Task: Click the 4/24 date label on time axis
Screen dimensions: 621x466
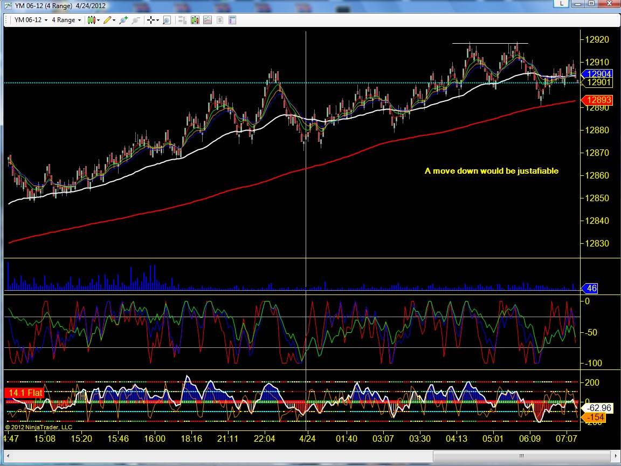Action: tap(307, 438)
